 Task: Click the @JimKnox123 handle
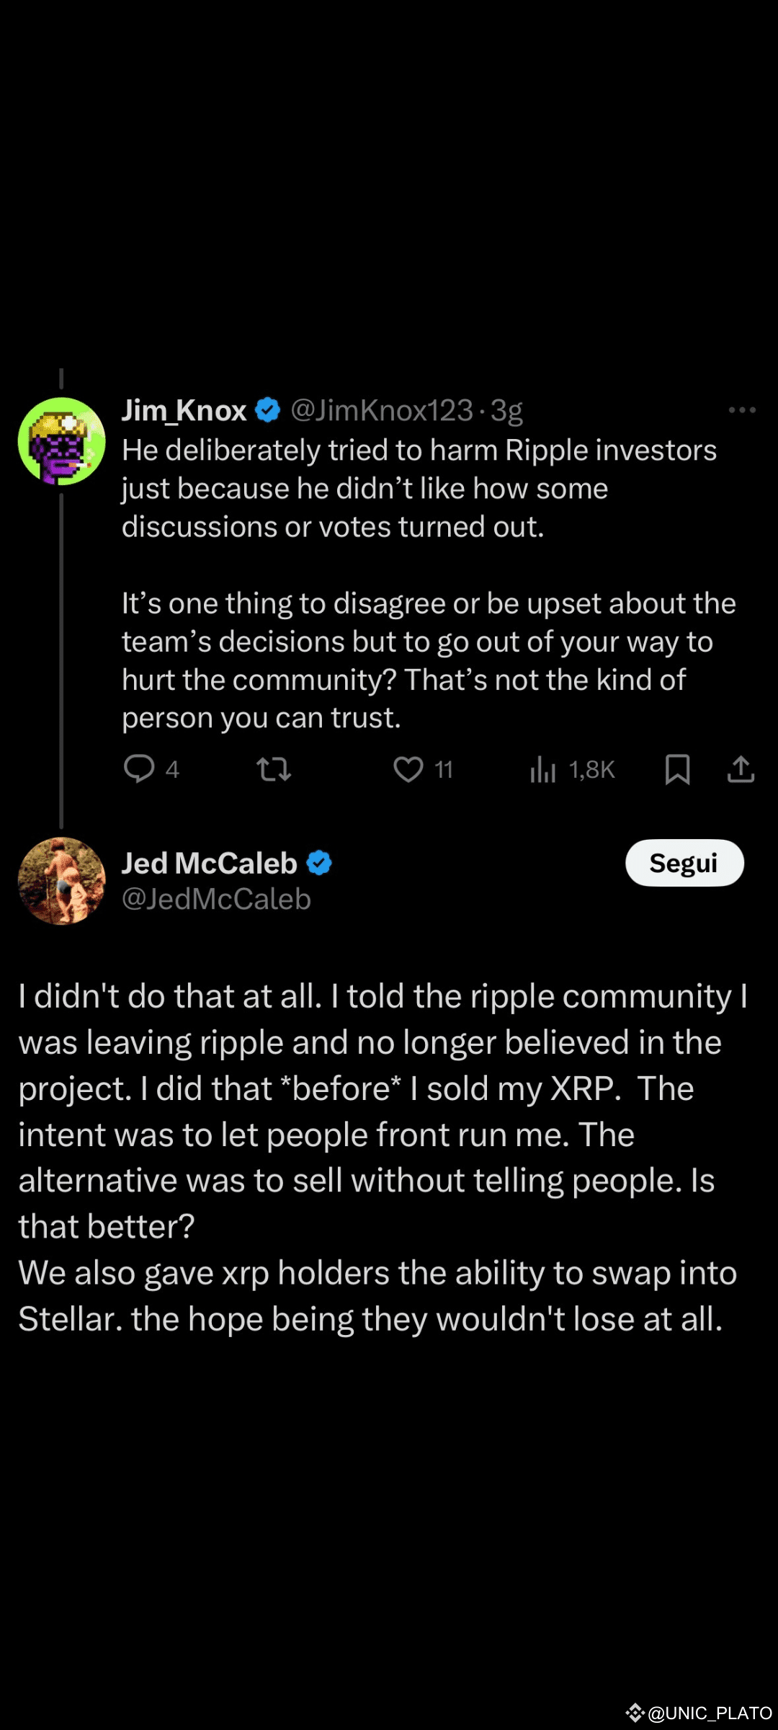tap(382, 410)
